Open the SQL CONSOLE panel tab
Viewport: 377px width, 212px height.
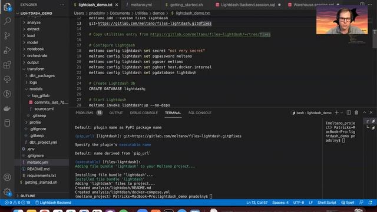pos(200,112)
